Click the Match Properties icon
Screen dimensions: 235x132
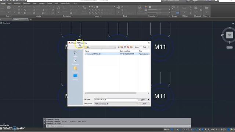(x=140, y=8)
